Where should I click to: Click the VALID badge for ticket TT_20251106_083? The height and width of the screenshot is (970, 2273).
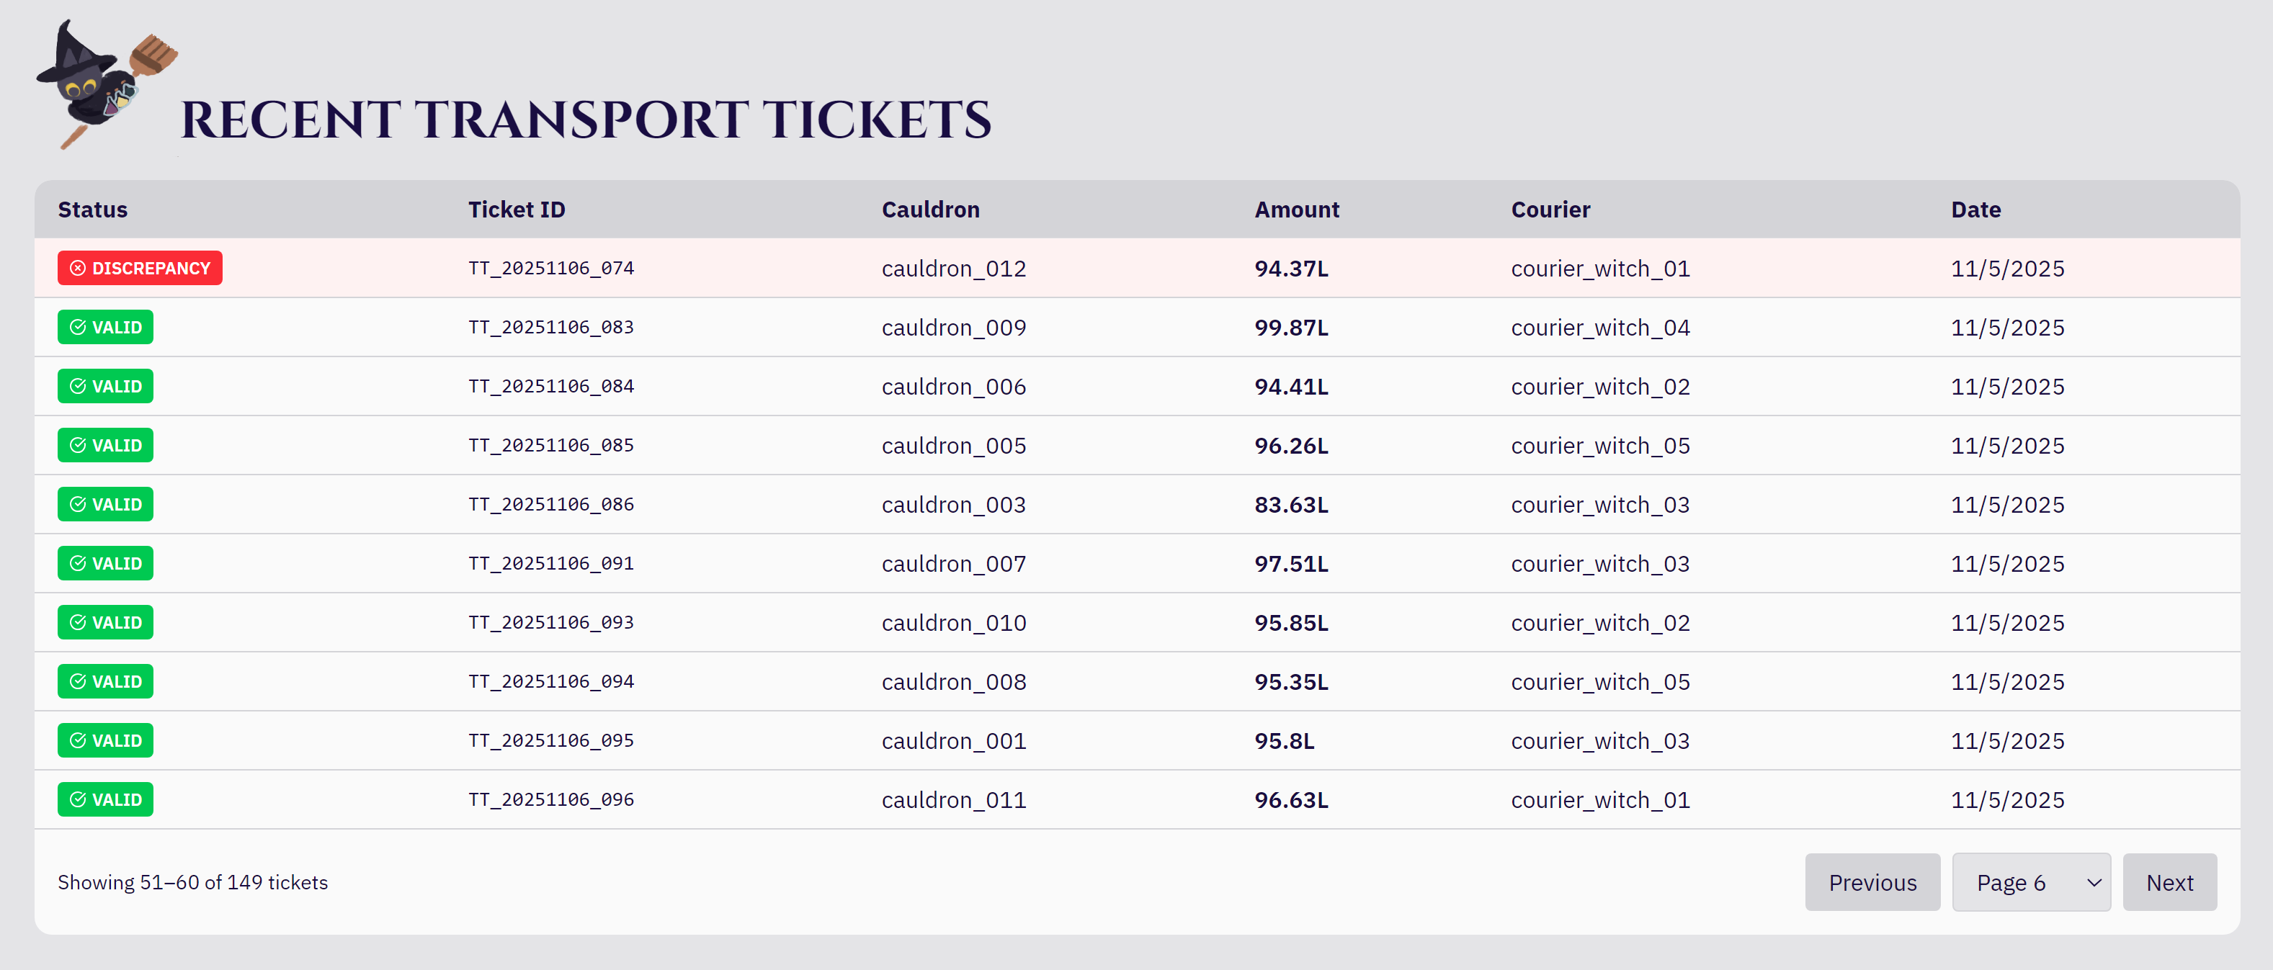pyautogui.click(x=105, y=327)
